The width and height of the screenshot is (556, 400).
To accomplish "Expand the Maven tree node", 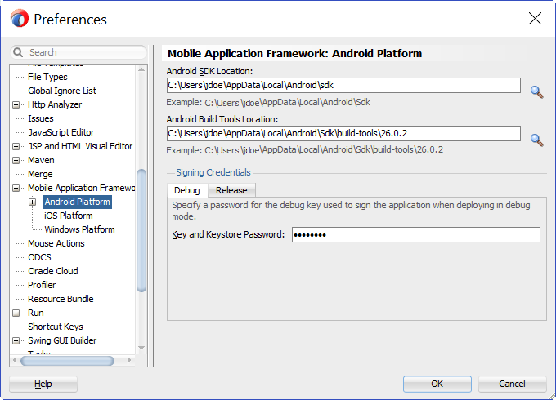I will tap(16, 160).
